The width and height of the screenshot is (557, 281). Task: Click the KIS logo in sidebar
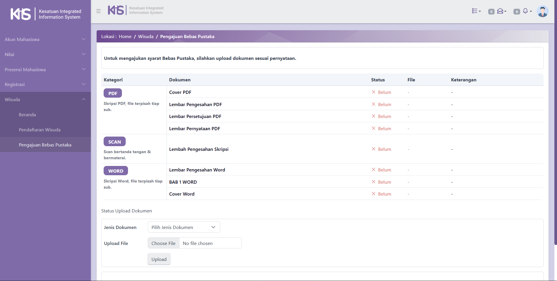[x=21, y=14]
